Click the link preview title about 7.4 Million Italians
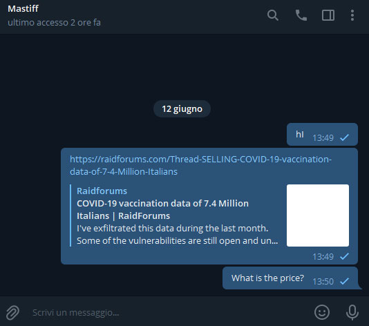The height and width of the screenshot is (326, 369). pos(162,209)
